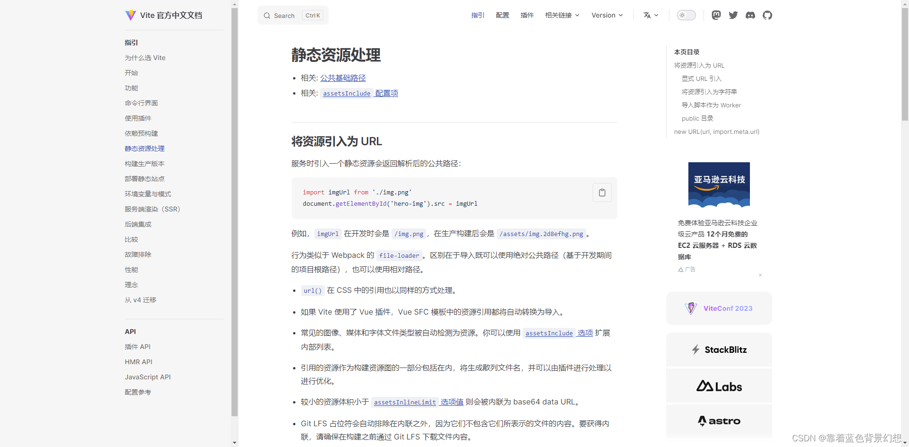Go to 插件 in top navigation
Viewport: 909px width, 447px height.
point(527,15)
